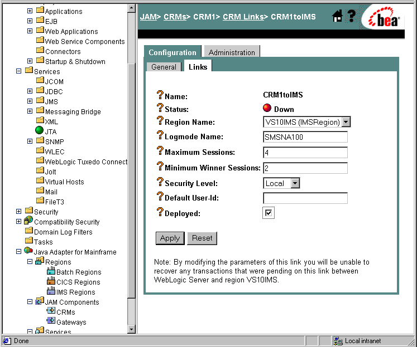
Task: Expand the Messaging Bridge node
Action: [30, 111]
